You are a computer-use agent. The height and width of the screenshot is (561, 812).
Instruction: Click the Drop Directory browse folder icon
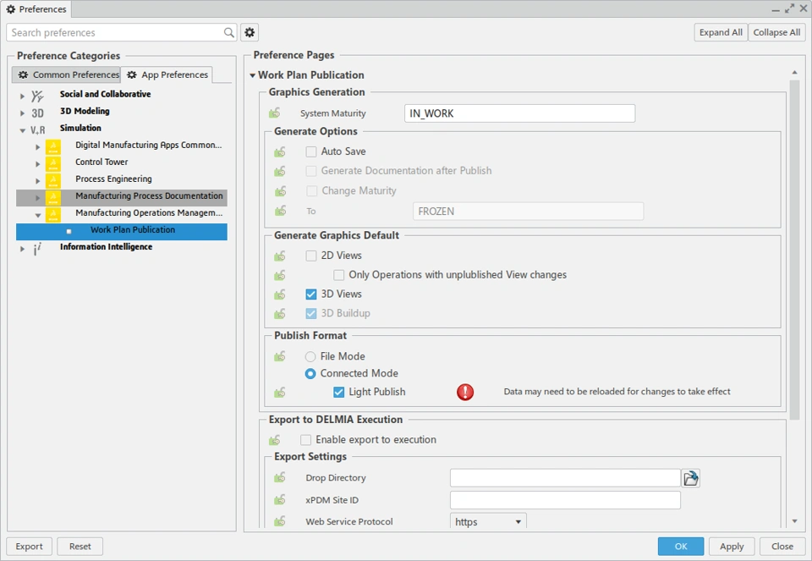691,478
